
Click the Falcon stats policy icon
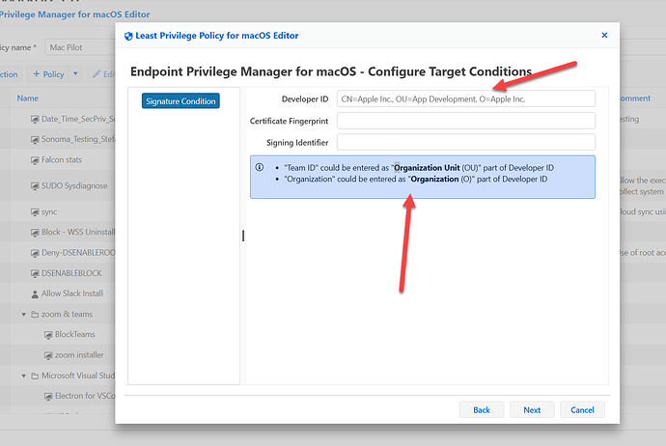click(34, 159)
